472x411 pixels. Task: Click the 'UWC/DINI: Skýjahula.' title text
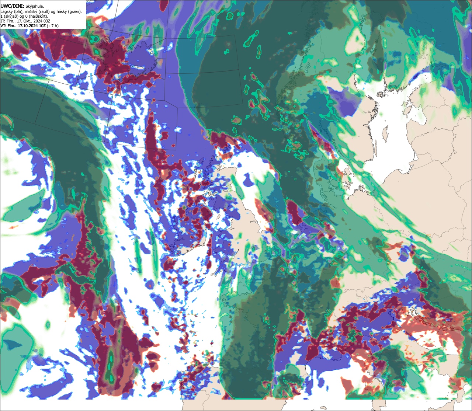tap(22, 6)
